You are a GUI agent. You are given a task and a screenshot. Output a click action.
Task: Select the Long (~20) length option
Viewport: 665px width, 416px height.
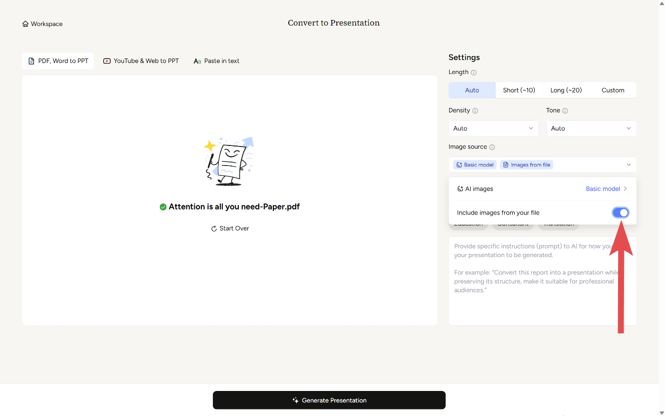(x=566, y=90)
